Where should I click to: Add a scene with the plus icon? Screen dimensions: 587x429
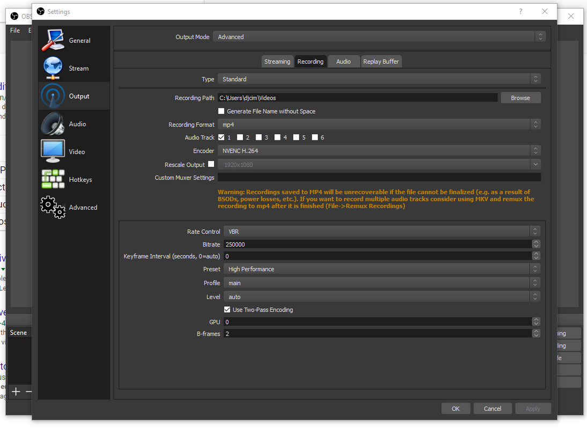(16, 391)
